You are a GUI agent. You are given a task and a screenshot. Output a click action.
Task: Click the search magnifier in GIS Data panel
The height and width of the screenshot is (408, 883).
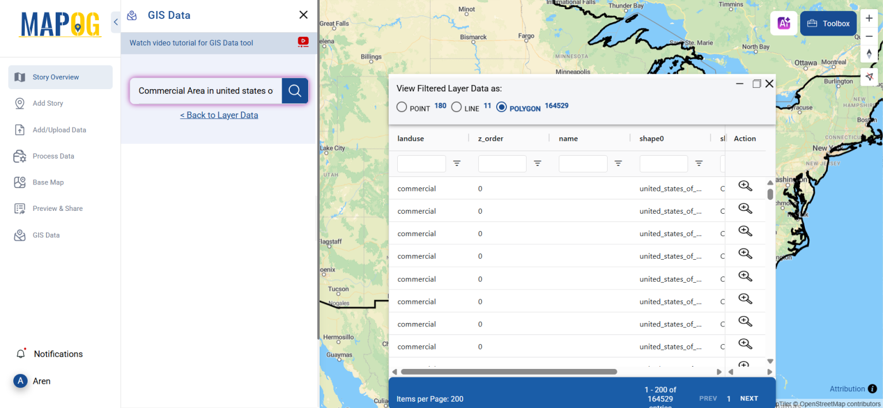pos(295,91)
